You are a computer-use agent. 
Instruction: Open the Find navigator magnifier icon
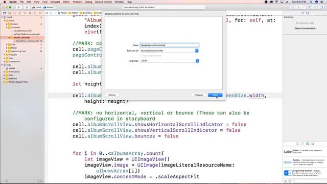[x=15, y=13]
